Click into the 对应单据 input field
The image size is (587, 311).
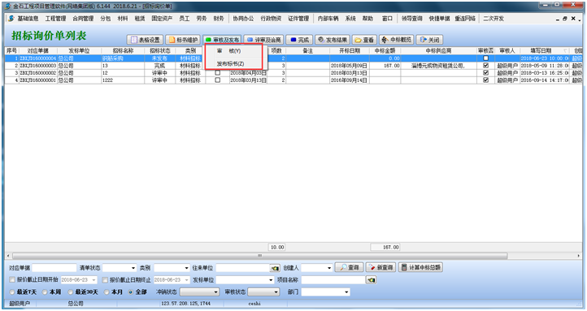coord(54,268)
